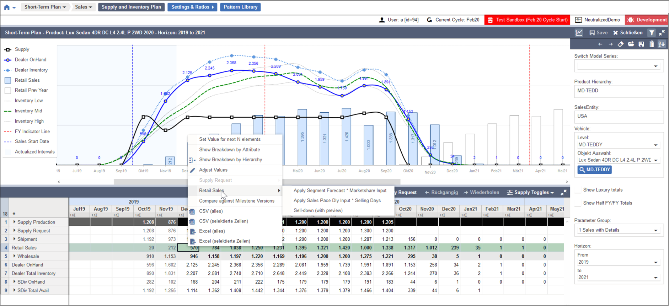
Task: Toggle Retail Prev Year legend series
Action: (x=26, y=90)
